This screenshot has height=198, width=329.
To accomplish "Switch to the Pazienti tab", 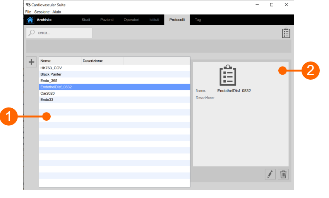I will coord(107,20).
